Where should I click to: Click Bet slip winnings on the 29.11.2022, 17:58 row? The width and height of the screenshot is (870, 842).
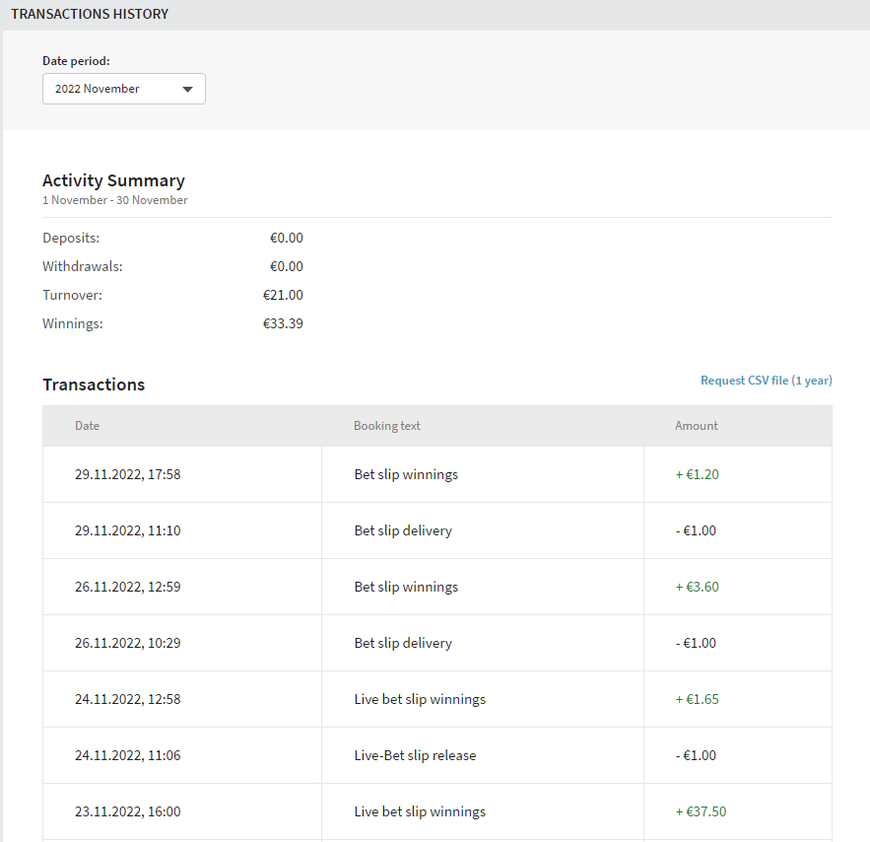406,474
